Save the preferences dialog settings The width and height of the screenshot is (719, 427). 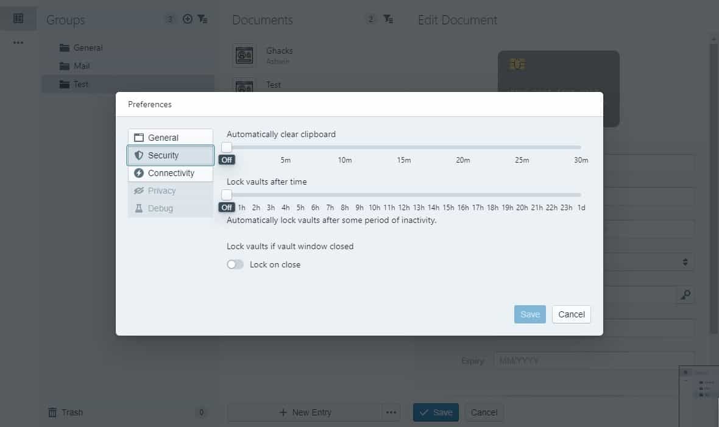pos(530,314)
